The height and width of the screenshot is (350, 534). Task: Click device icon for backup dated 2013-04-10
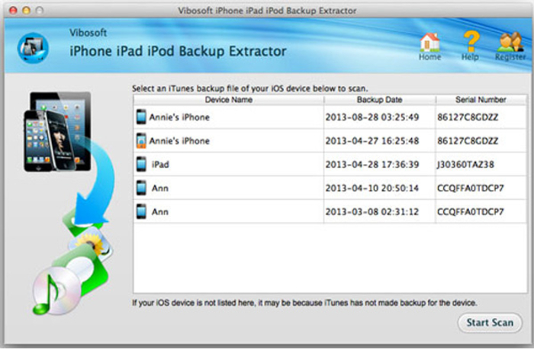click(141, 188)
